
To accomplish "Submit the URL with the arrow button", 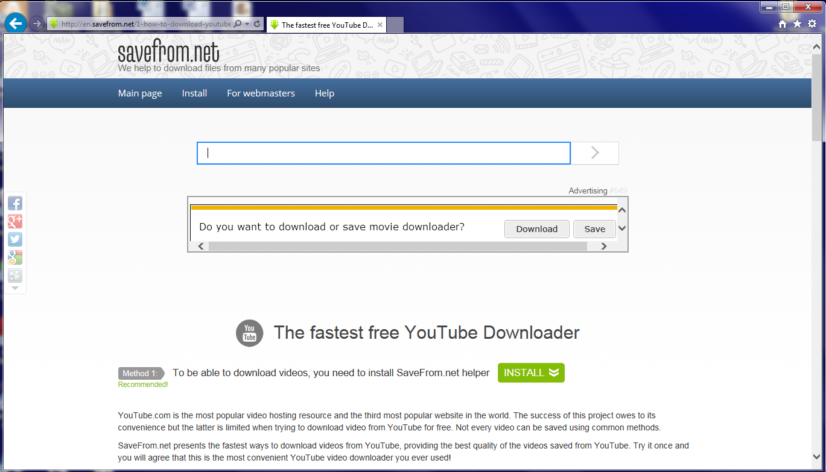I will [595, 153].
